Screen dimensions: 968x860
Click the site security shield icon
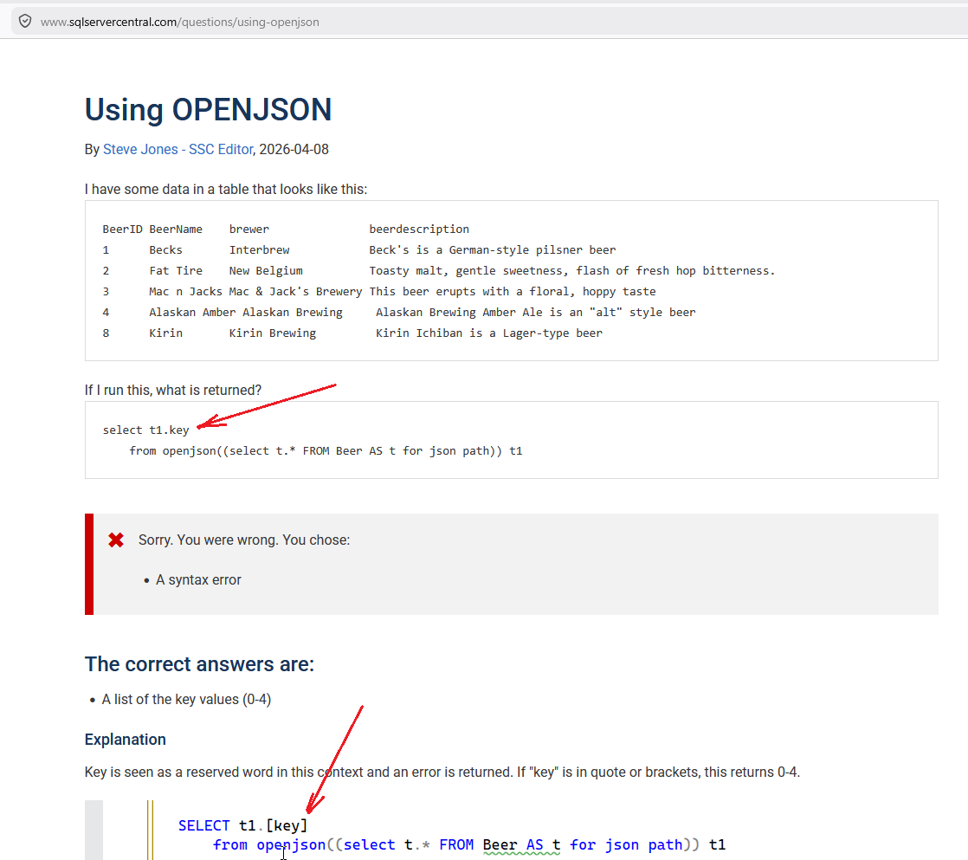pyautogui.click(x=25, y=21)
